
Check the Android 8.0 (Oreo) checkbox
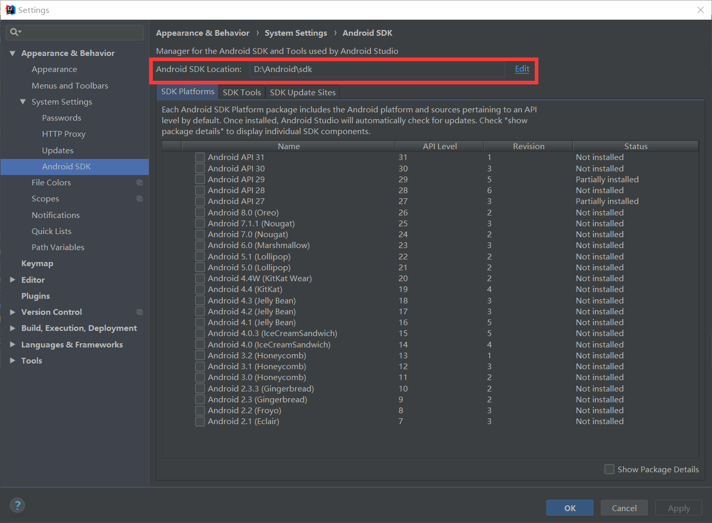(200, 212)
